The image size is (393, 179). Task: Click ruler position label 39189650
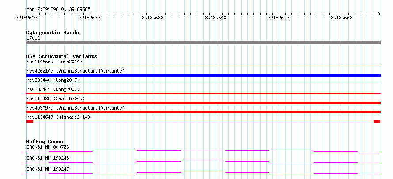tap(279, 18)
